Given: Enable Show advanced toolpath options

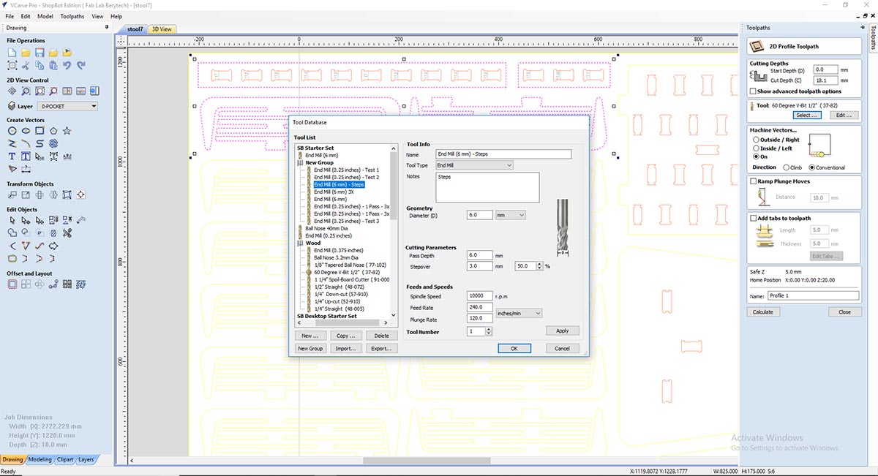Looking at the screenshot, I should point(754,91).
